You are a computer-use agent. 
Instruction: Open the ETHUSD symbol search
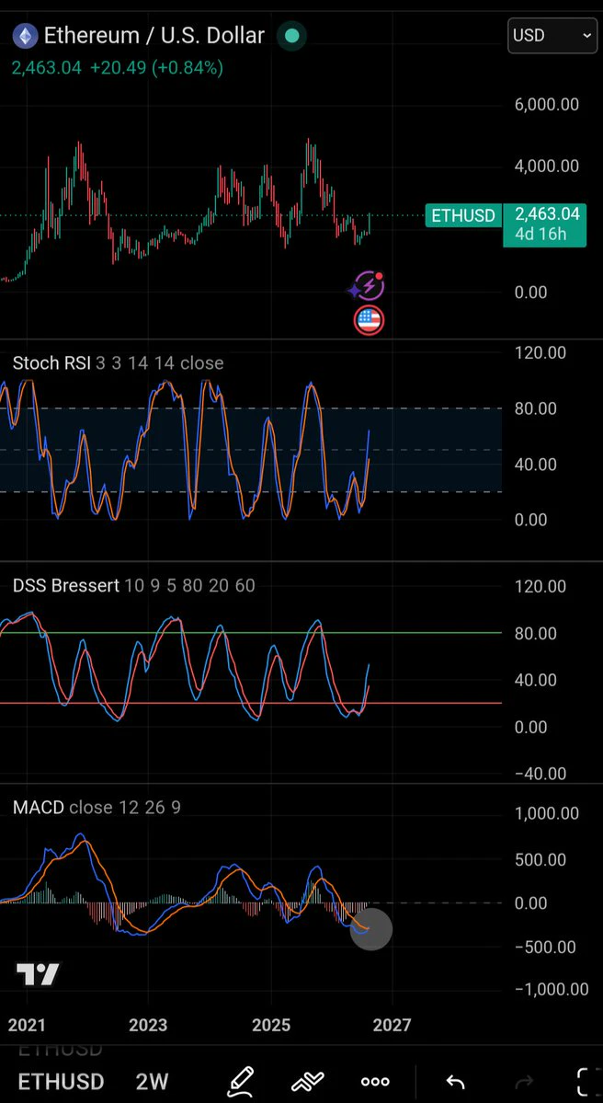pos(62,1081)
